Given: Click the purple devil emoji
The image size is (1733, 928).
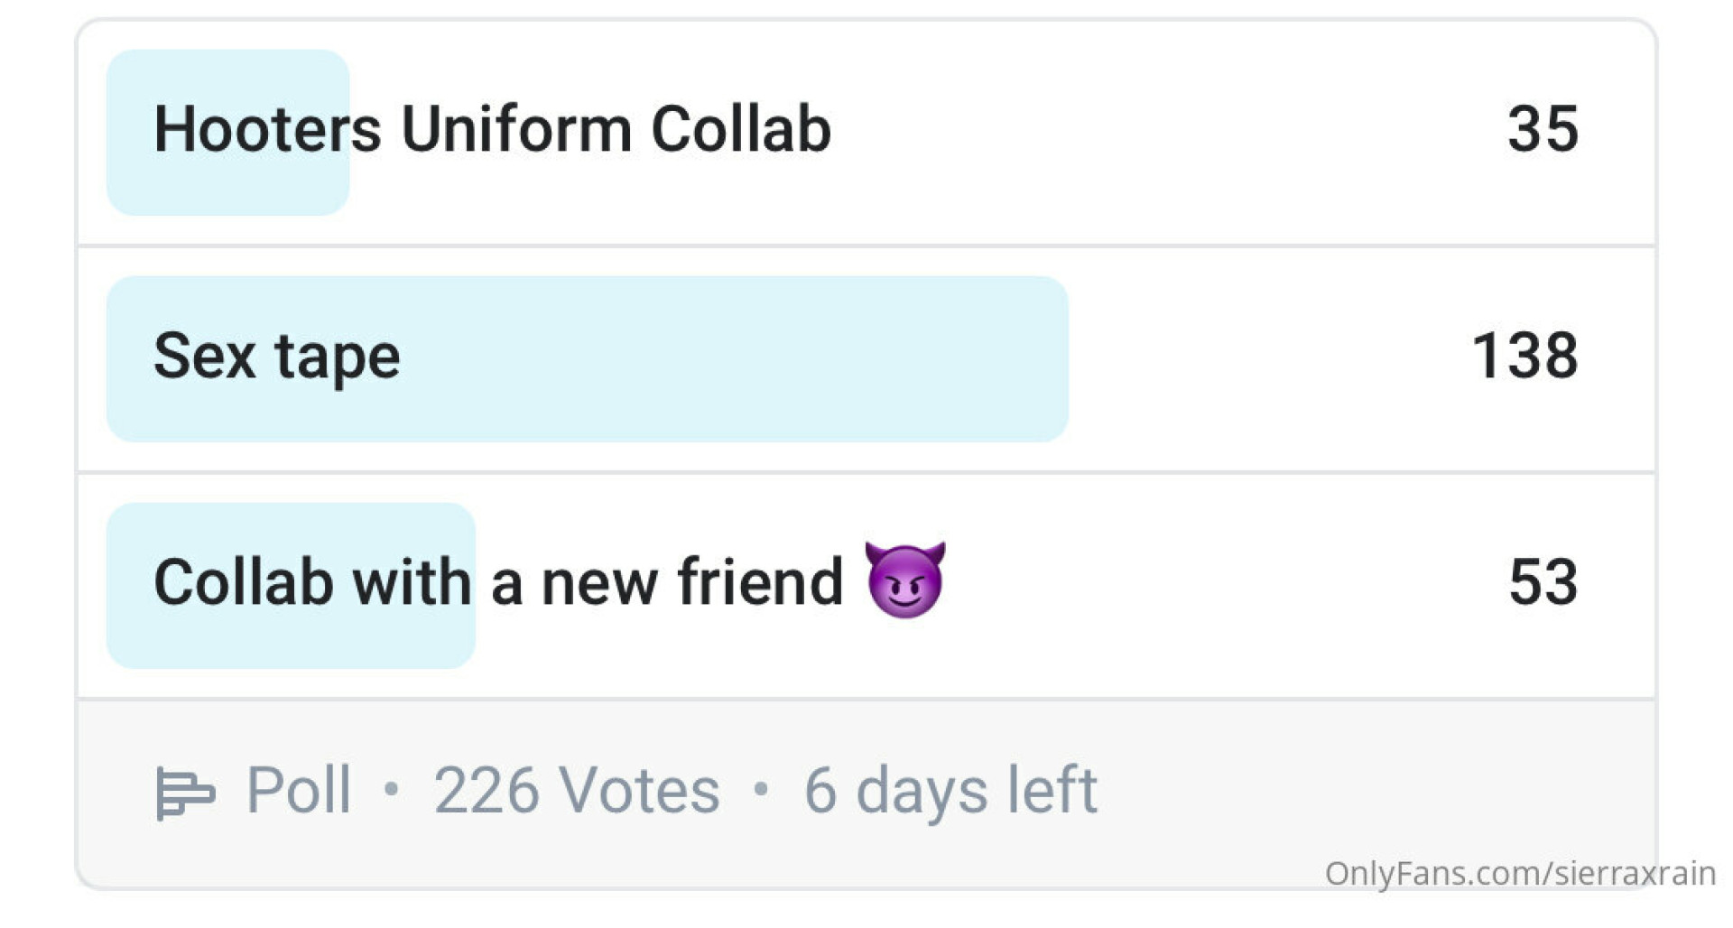Looking at the screenshot, I should pos(904,580).
